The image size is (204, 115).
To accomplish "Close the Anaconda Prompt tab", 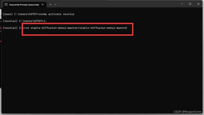I will click(x=43, y=5).
